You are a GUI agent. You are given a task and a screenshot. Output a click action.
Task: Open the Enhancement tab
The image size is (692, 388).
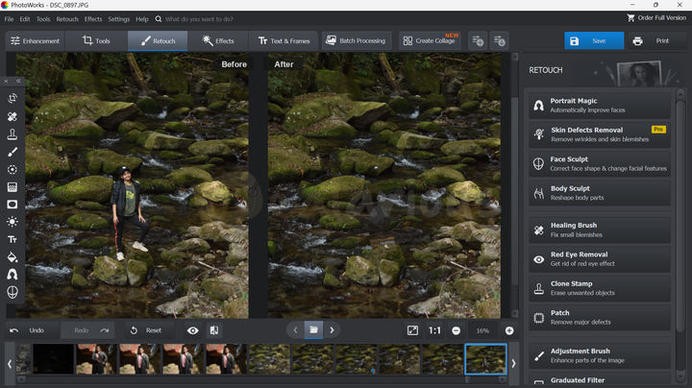tap(35, 41)
